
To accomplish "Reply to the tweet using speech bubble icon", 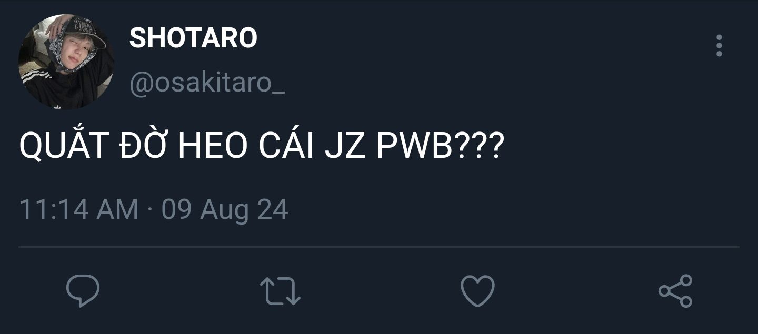I will 83,290.
